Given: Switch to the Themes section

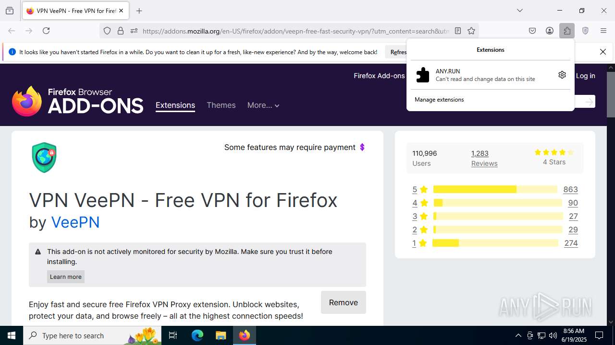Looking at the screenshot, I should coord(221,105).
